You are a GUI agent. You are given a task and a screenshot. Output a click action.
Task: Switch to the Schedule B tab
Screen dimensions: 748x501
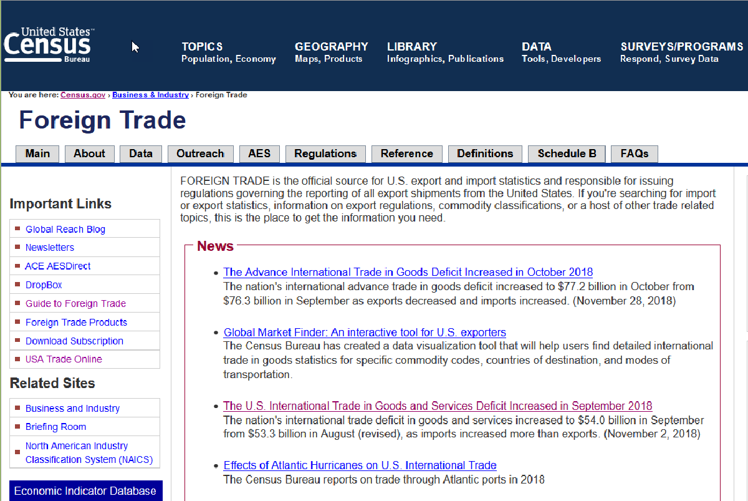(x=566, y=153)
